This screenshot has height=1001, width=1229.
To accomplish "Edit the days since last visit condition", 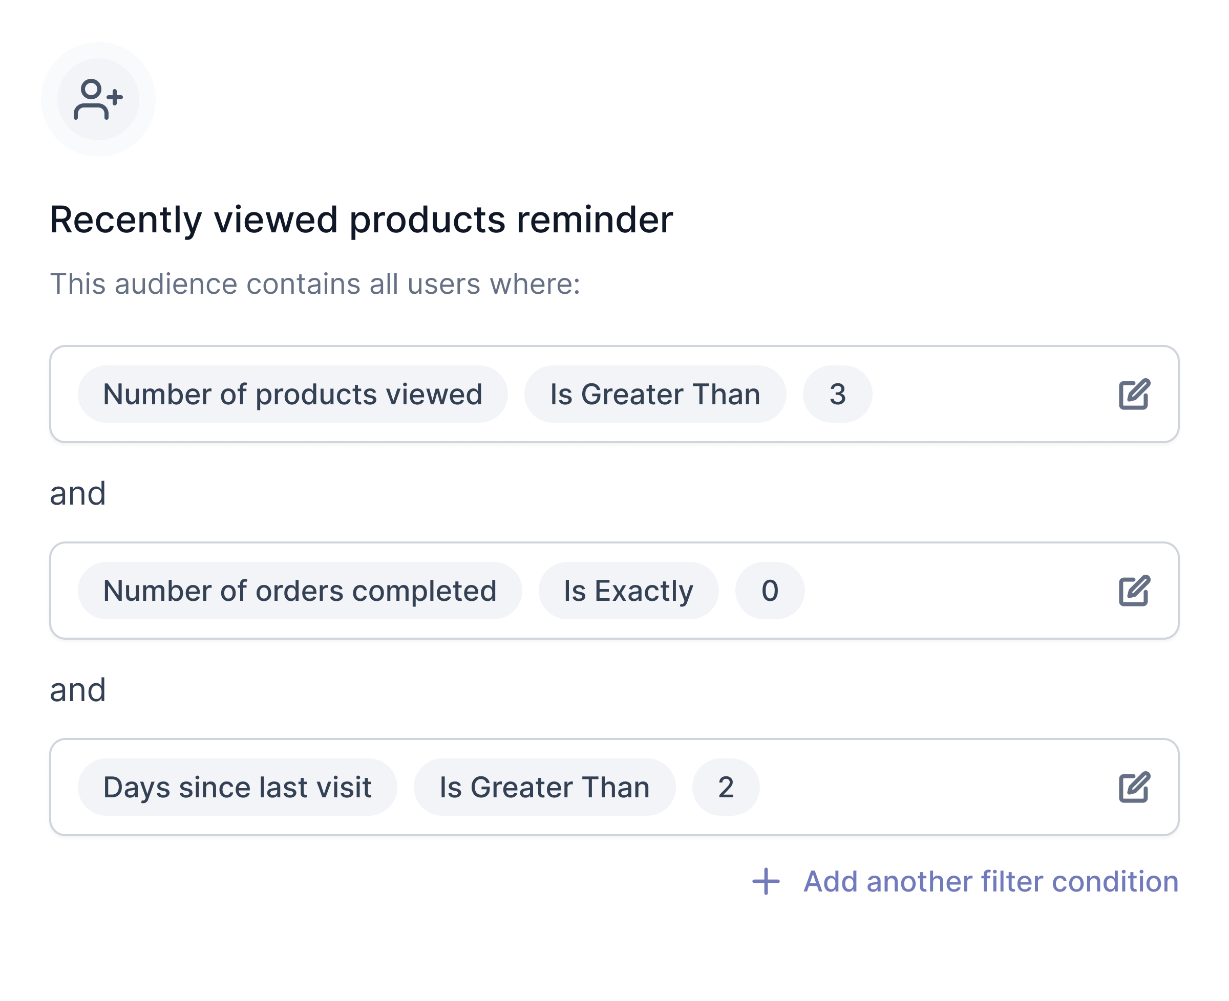I will tap(1133, 787).
